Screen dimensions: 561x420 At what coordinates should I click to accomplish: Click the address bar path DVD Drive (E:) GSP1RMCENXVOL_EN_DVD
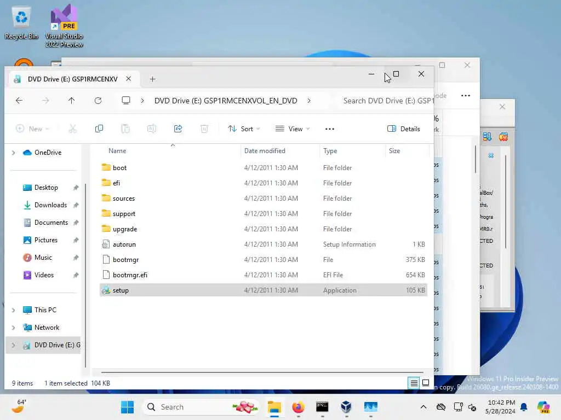(226, 101)
